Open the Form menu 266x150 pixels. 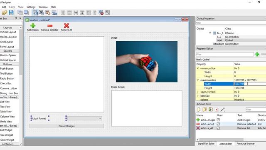(12, 7)
